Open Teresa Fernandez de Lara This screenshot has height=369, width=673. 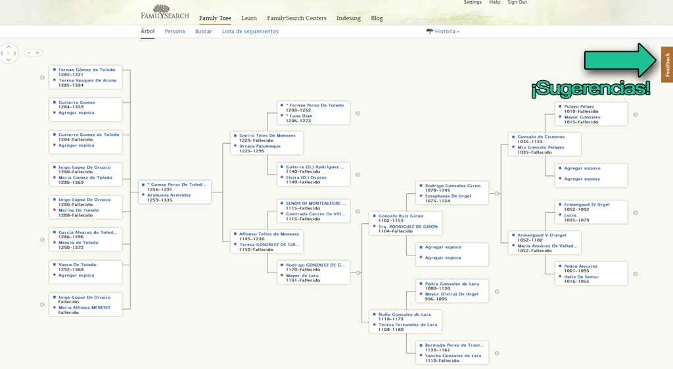coord(407,324)
